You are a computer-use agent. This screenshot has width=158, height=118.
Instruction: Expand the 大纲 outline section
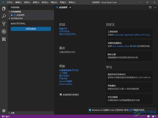[12, 113]
